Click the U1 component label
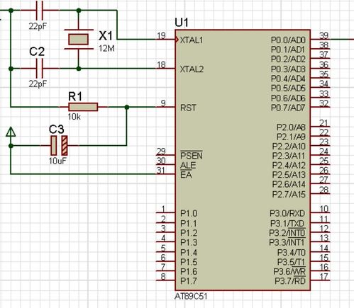This screenshot has width=354, height=308. pos(182,23)
